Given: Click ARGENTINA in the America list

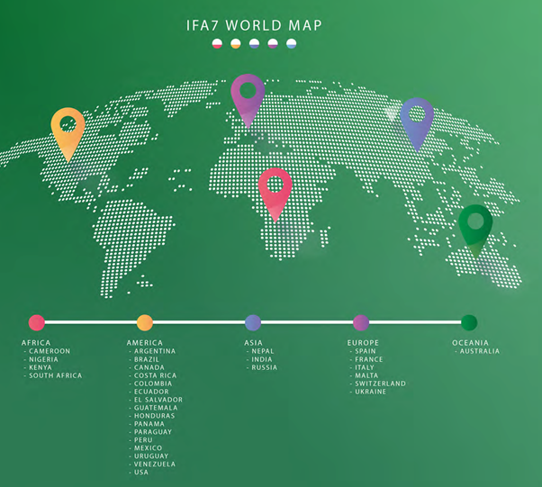Looking at the screenshot, I should tap(155, 351).
